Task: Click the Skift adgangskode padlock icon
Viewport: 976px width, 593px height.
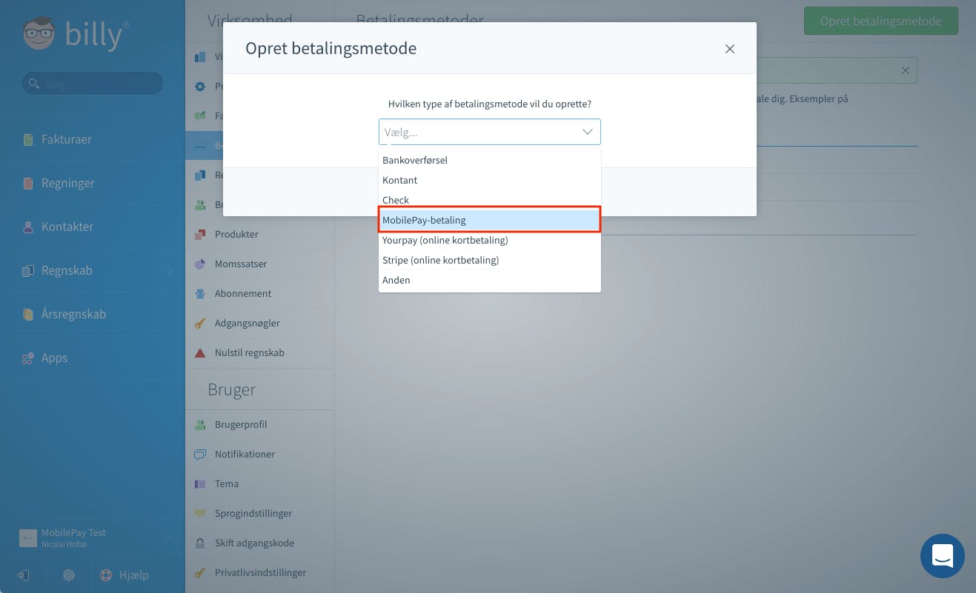Action: coord(200,543)
